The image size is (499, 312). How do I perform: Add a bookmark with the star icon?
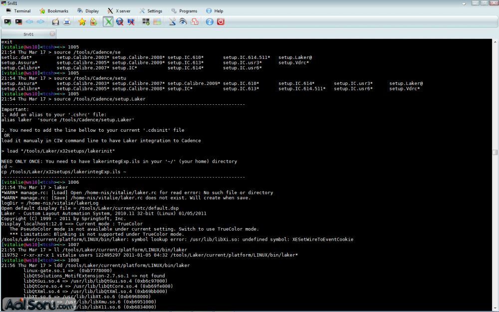(82, 21)
